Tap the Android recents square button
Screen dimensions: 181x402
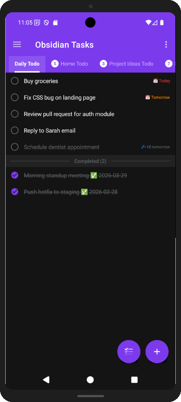134,380
